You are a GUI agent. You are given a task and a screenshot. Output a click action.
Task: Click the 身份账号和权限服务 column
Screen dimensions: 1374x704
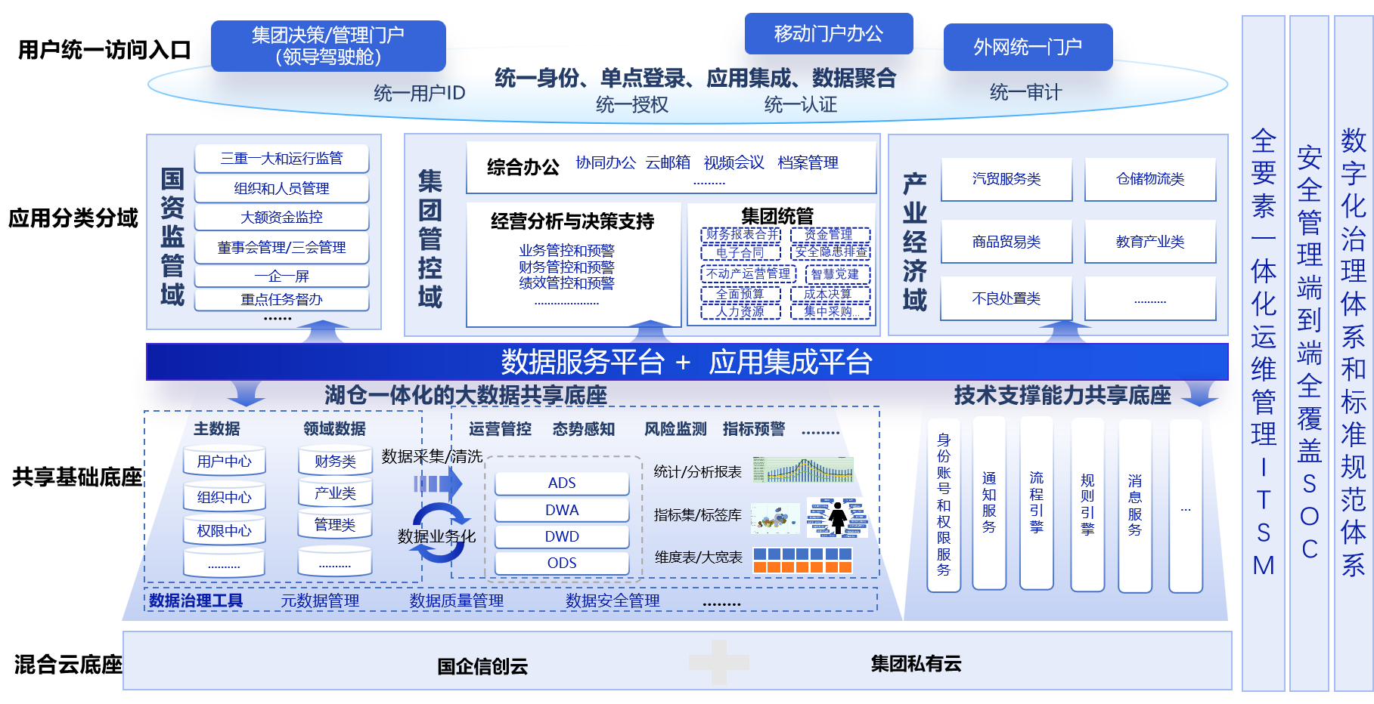[944, 505]
